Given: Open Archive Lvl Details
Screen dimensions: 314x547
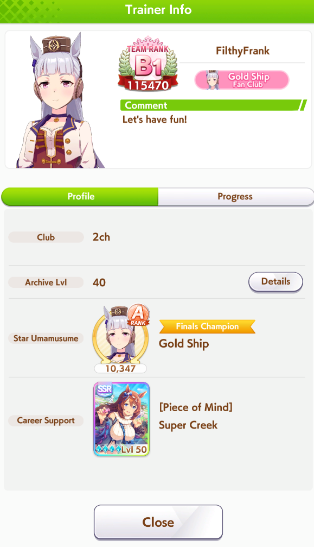Looking at the screenshot, I should click(x=275, y=281).
